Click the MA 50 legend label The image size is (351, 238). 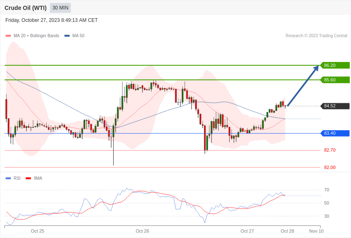coord(78,36)
